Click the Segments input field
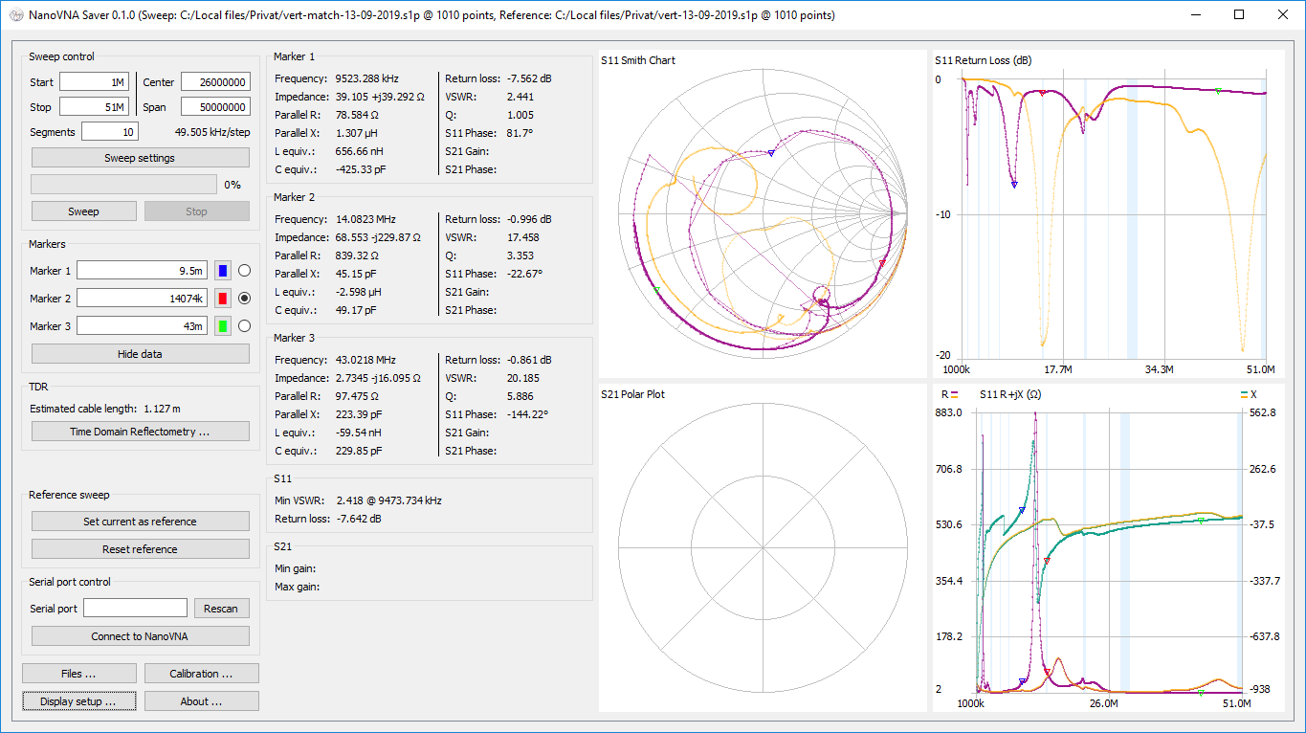 [110, 132]
